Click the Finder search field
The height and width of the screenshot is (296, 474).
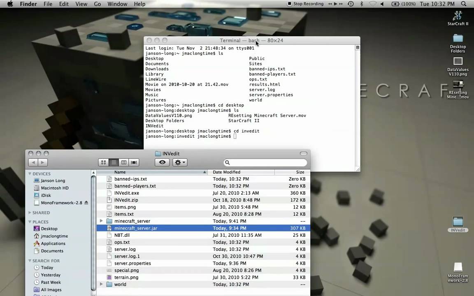coord(265,162)
